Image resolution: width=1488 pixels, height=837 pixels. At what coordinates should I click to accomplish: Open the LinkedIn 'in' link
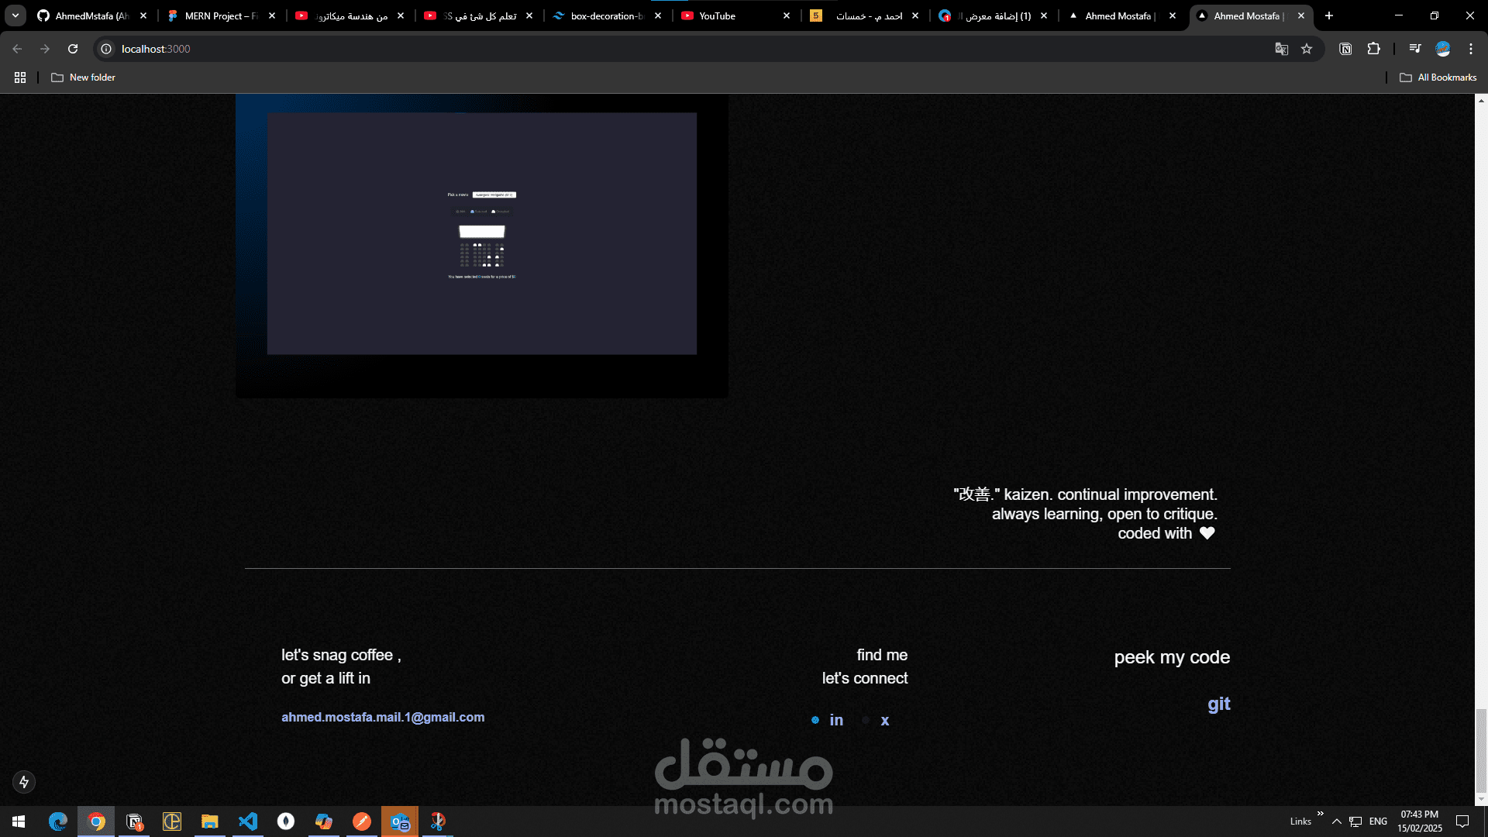click(x=836, y=720)
